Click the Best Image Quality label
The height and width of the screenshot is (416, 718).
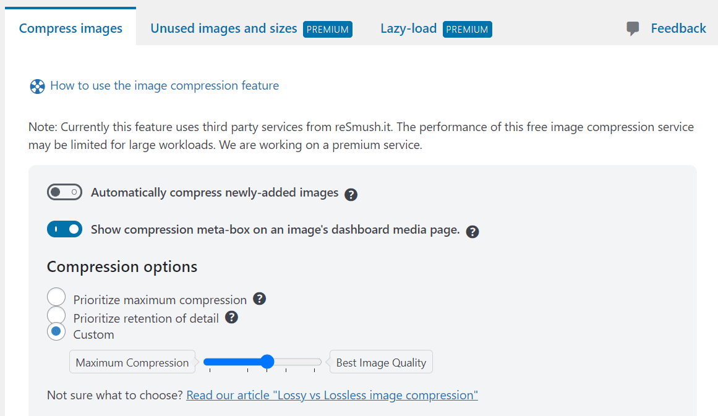coord(380,362)
